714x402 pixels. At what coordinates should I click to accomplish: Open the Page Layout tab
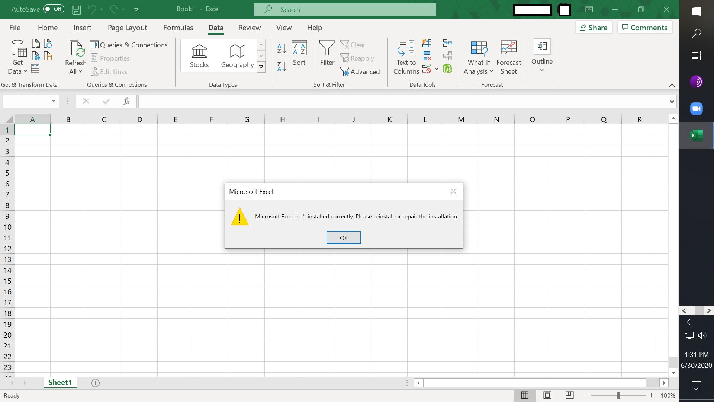[127, 28]
